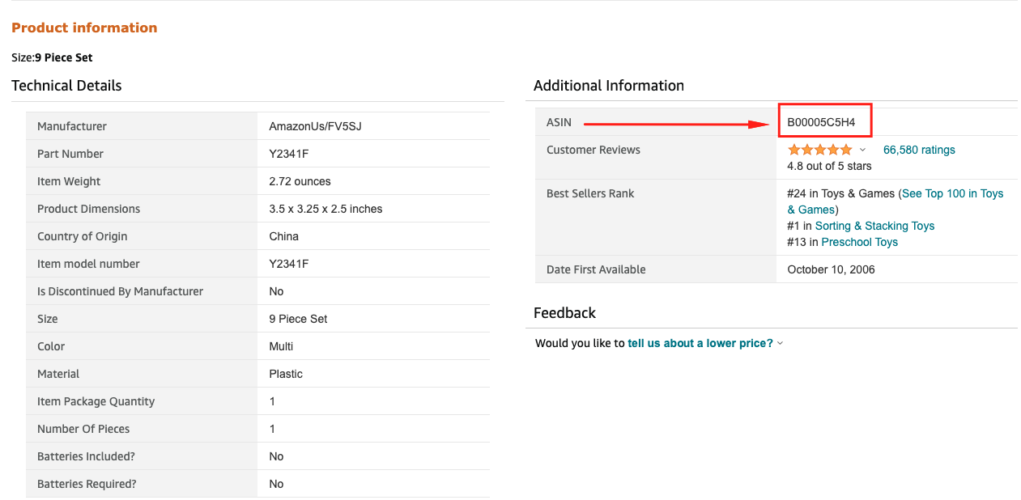Click the 4.8 out of 5 stars text
1021x500 pixels.
827,166
